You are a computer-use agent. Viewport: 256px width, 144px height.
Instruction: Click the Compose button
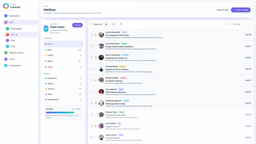[77, 25]
